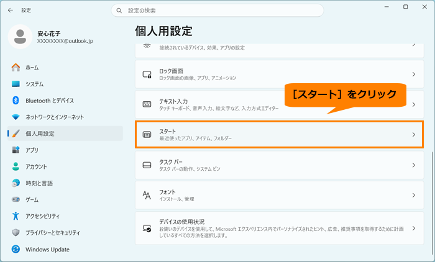Screen dimensions: 435x262
Task: Minimize the settings window
Action: pos(387,7)
